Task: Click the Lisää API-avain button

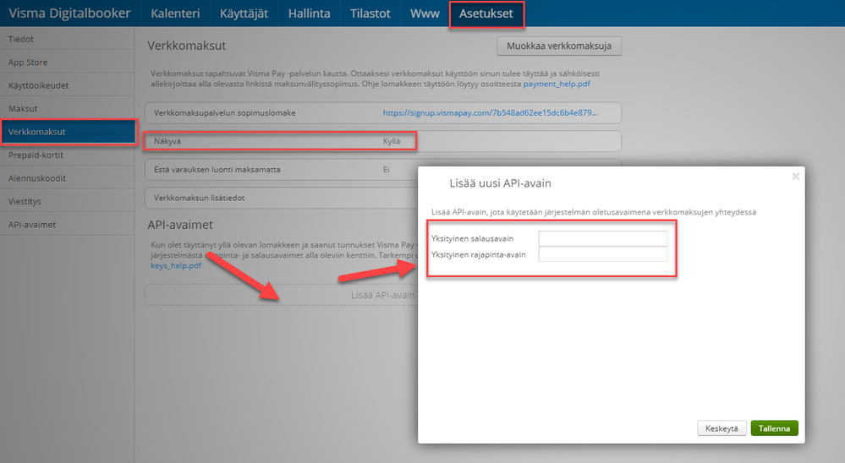Action: coord(281,295)
